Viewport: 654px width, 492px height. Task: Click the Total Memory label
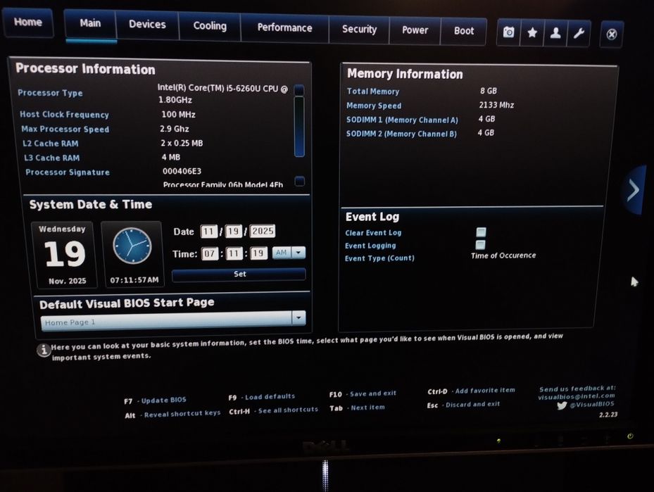[373, 92]
